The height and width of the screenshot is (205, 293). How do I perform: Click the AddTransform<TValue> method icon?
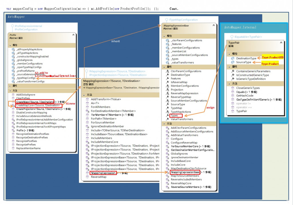point(87,99)
